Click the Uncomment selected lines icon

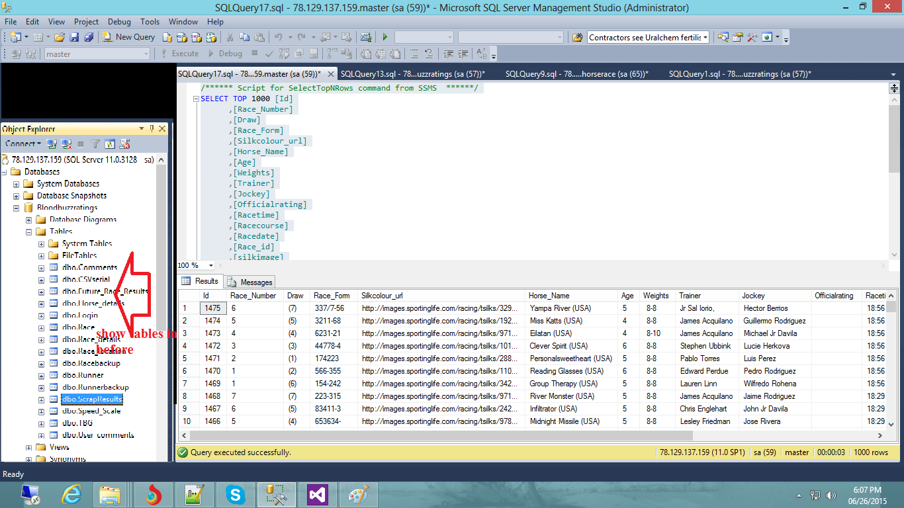[x=428, y=54]
